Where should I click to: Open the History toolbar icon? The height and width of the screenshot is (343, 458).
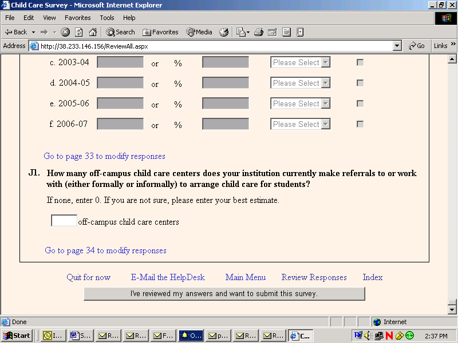pos(224,32)
